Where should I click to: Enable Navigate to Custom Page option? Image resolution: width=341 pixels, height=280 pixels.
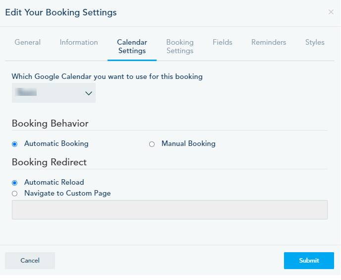tap(14, 194)
